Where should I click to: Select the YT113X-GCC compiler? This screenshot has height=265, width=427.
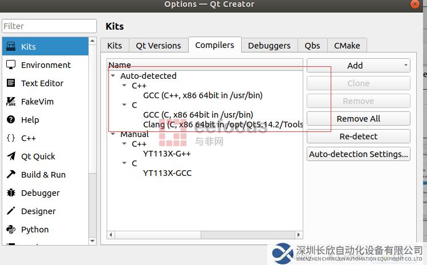[167, 172]
